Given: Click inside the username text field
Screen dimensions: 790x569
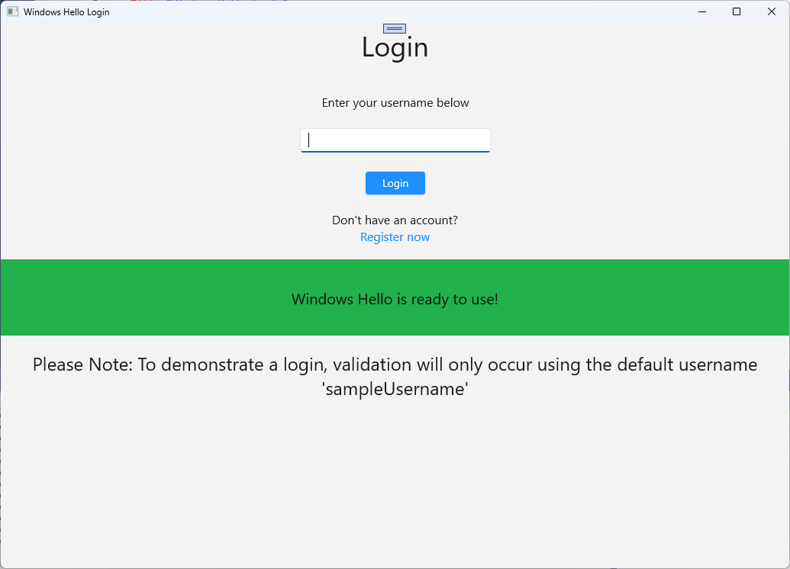Looking at the screenshot, I should click(395, 140).
